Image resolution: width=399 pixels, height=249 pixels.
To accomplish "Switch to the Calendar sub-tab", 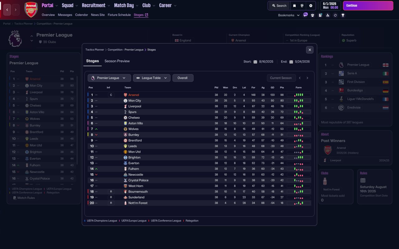I will [82, 15].
